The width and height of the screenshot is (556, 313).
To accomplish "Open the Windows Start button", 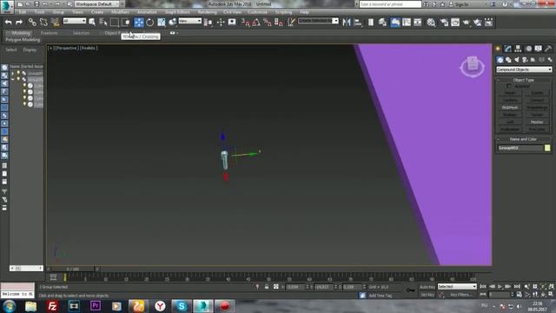I will (x=10, y=306).
